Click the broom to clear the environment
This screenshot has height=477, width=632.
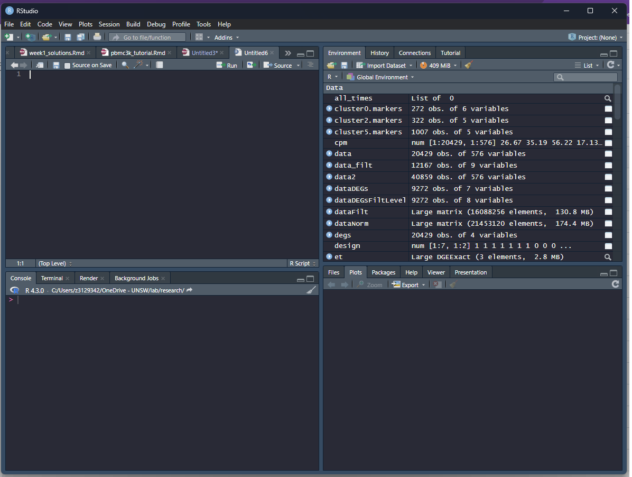(467, 65)
